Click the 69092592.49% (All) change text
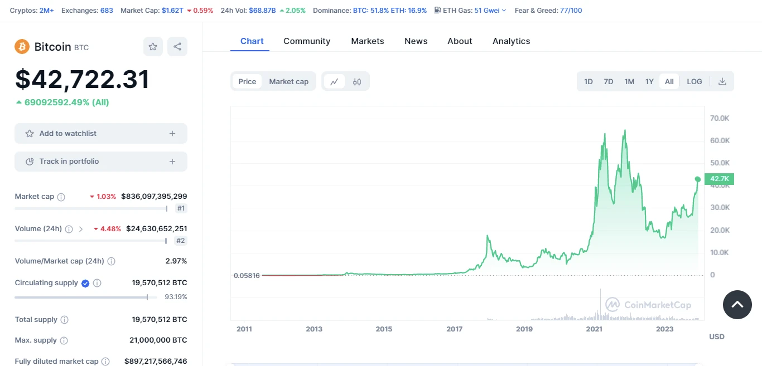The width and height of the screenshot is (762, 366). coord(62,103)
